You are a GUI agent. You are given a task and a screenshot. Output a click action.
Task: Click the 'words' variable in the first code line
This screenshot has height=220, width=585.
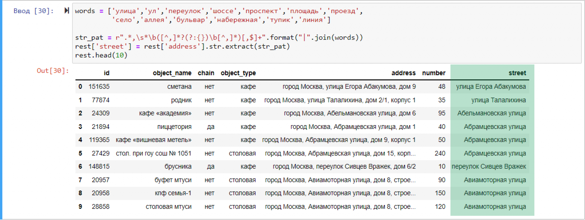click(x=85, y=11)
